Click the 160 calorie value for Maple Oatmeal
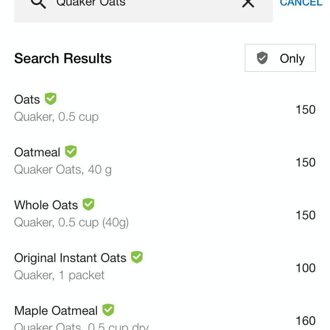 click(305, 320)
